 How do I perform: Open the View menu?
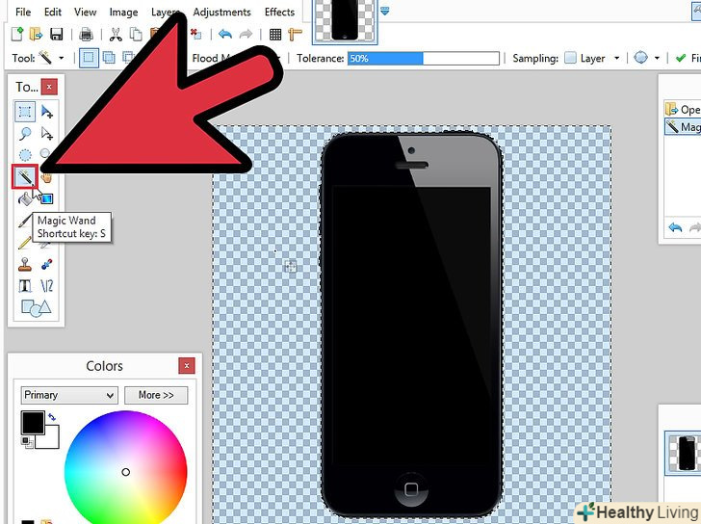(x=85, y=13)
